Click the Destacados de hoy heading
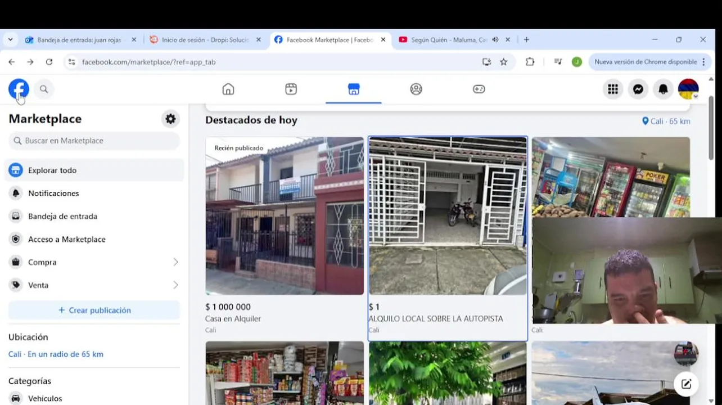 click(x=251, y=120)
